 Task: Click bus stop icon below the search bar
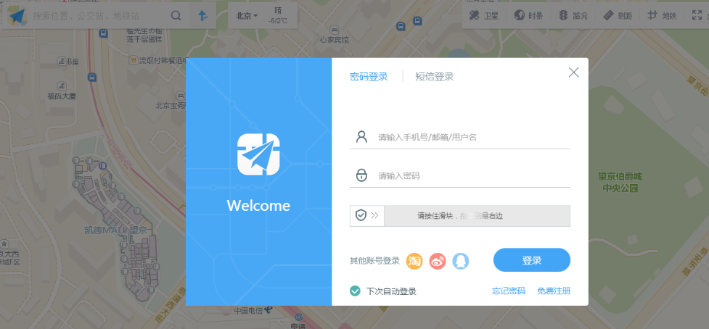tap(104, 33)
